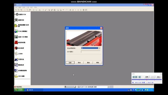Screen dimensions: 168x95
Task: Open Fault Codes (故障代码) sidebar item
Action: [x=19, y=20]
